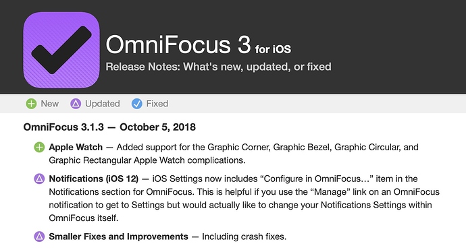Screen dimensions: 466x252
Task: Click 'Graphic Rectangular Apple Watch complications' text
Action: [147, 160]
